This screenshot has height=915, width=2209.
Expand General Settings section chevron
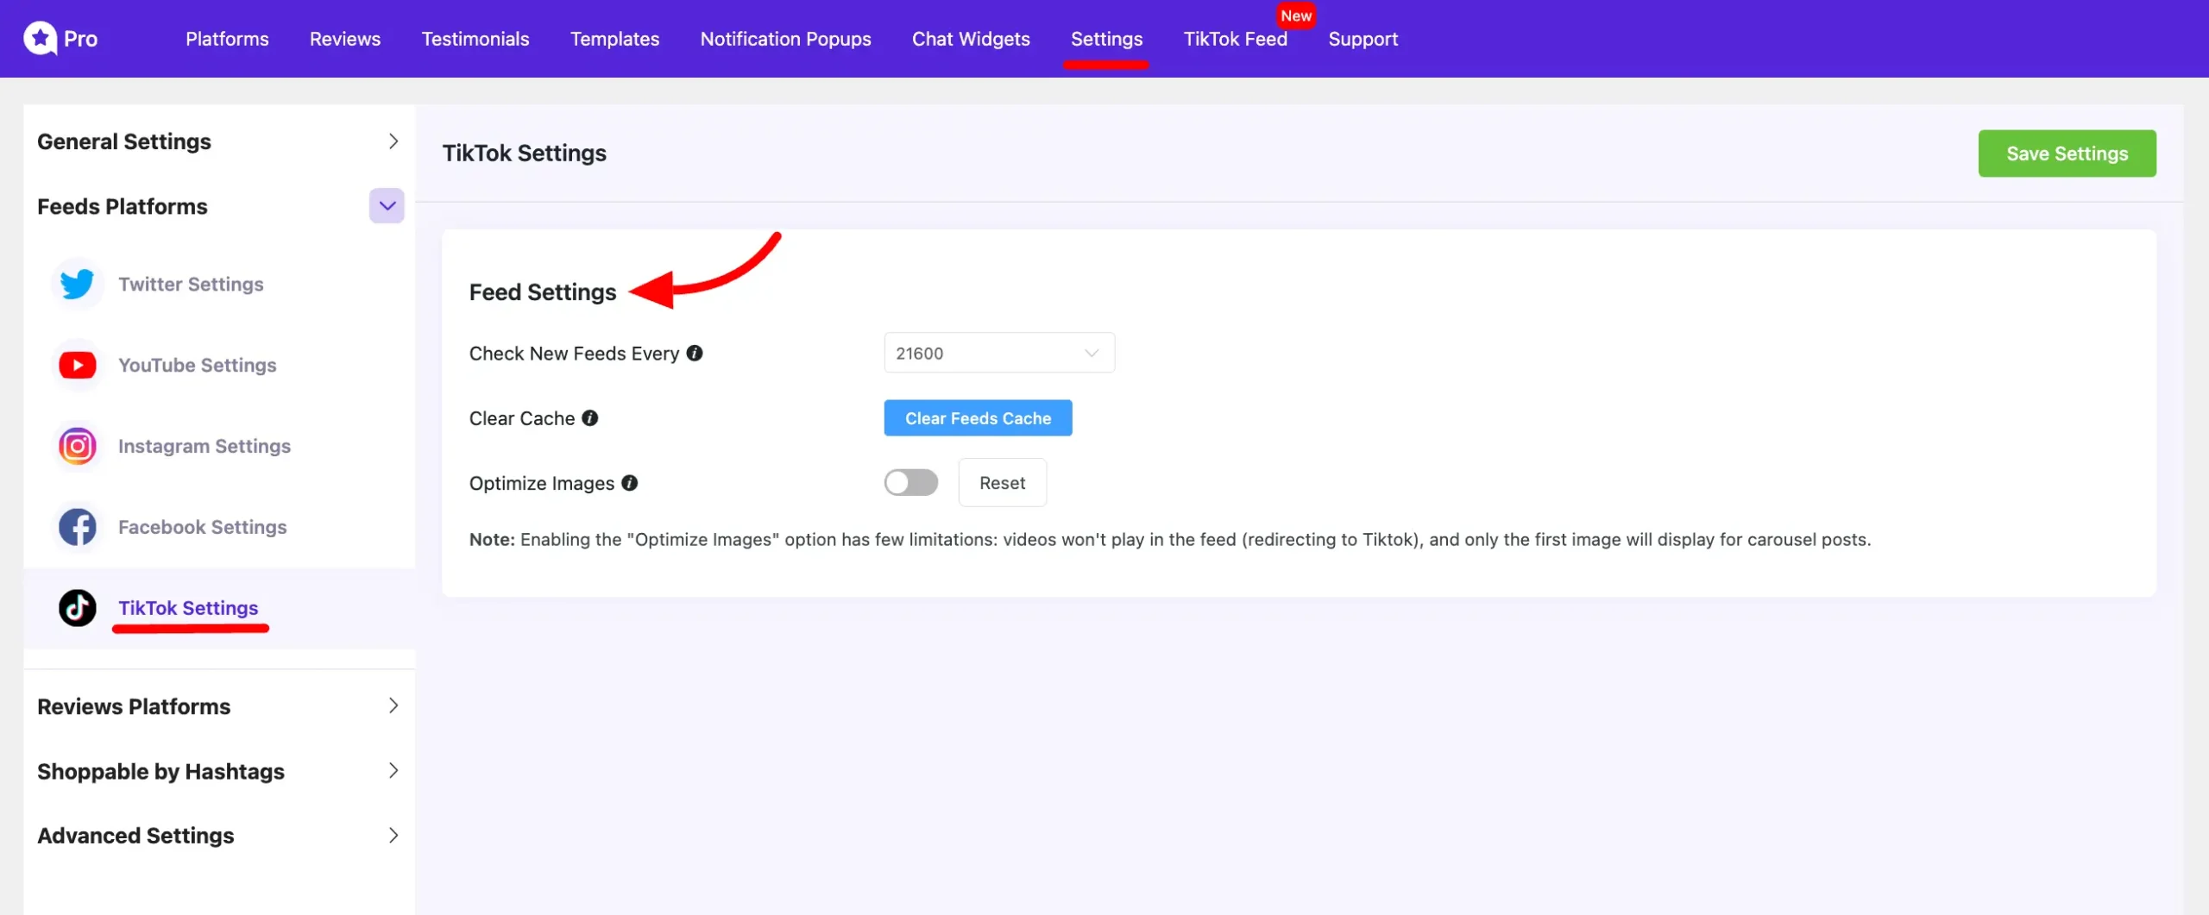(393, 141)
